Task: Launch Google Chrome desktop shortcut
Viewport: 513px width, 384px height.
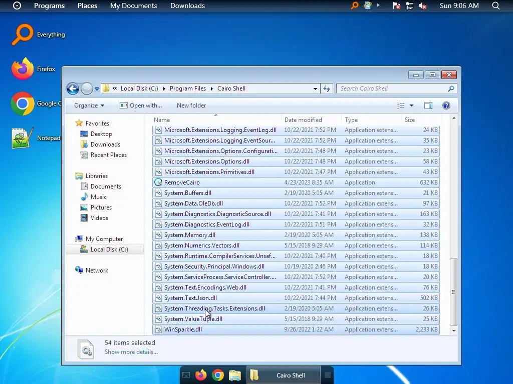Action: click(x=36, y=103)
